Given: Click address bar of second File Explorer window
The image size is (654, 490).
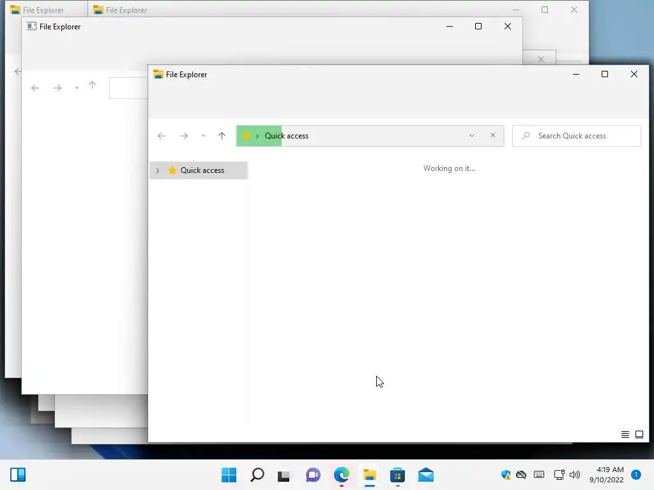Looking at the screenshot, I should [x=129, y=88].
